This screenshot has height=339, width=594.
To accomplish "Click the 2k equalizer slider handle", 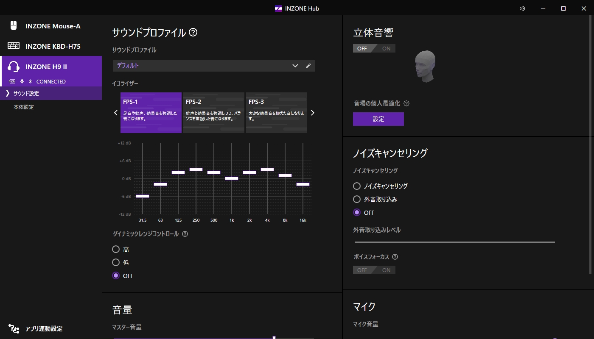I will 249,172.
